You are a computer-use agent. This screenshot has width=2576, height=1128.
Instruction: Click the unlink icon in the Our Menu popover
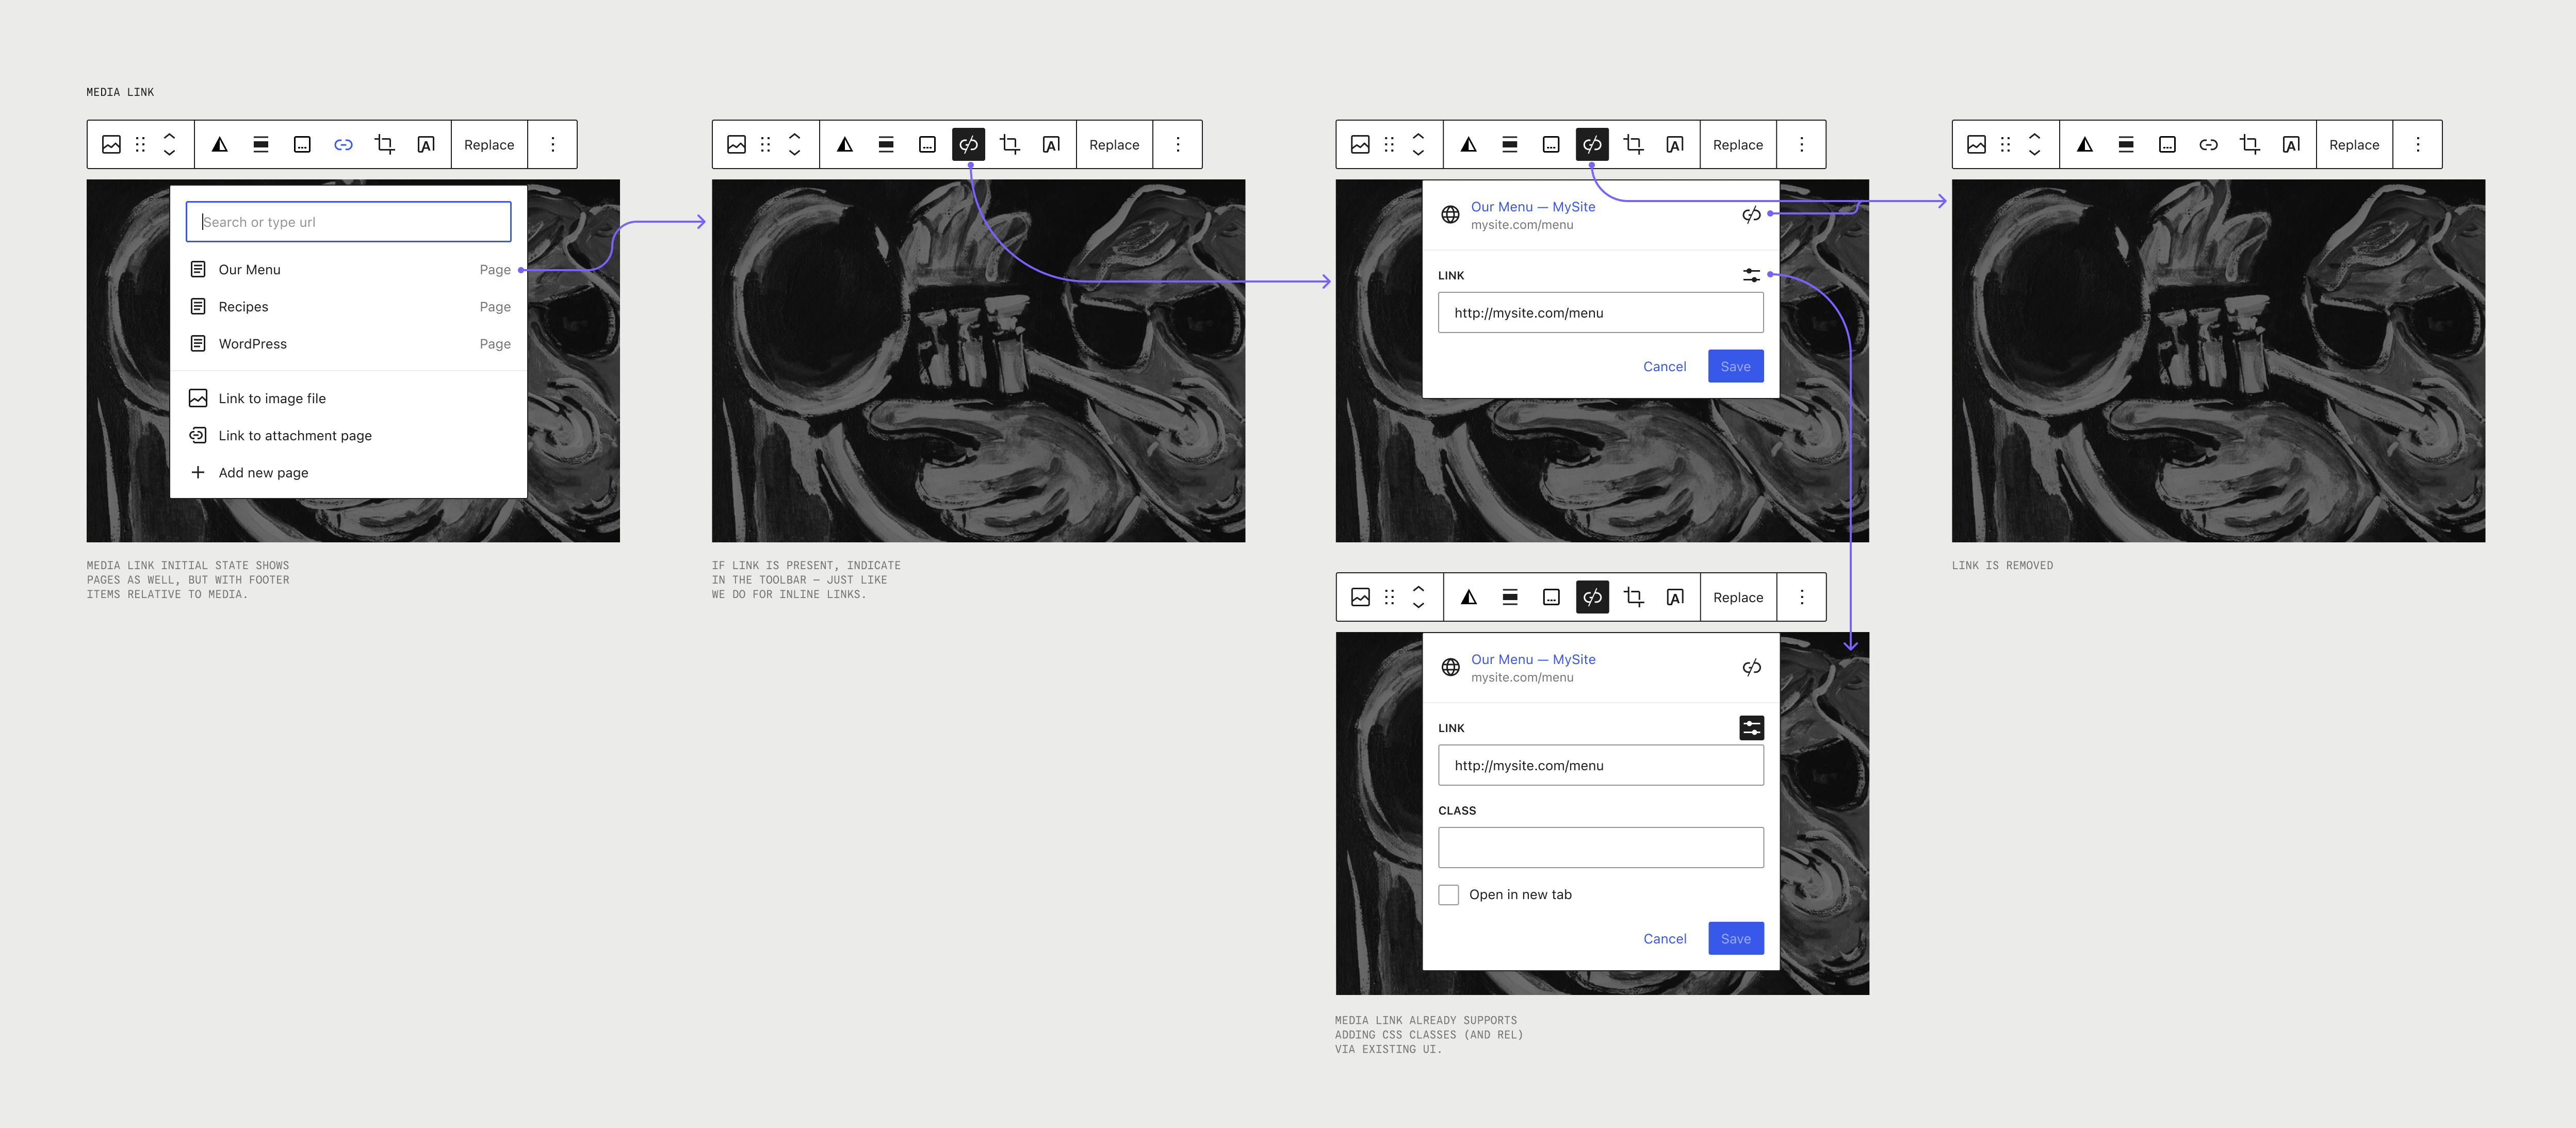(1751, 213)
